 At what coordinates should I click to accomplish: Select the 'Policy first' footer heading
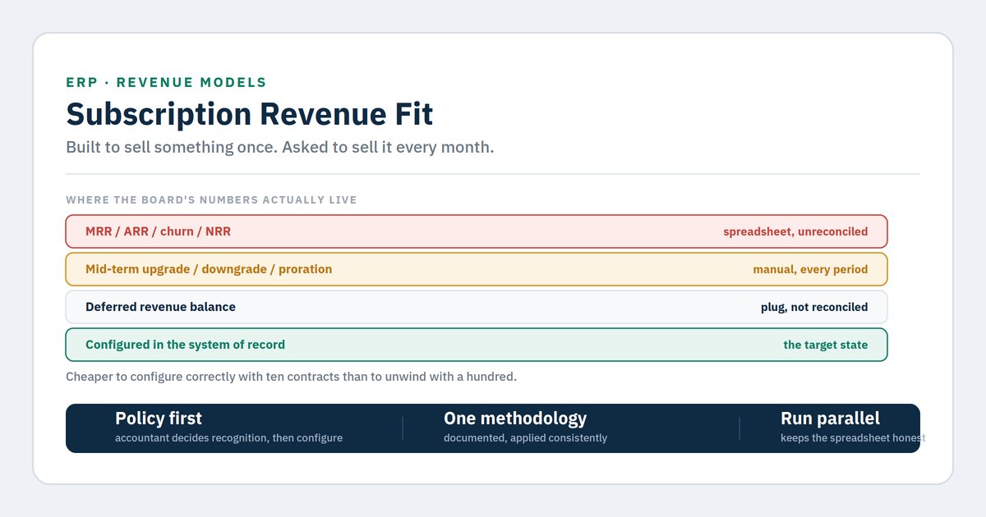click(159, 419)
